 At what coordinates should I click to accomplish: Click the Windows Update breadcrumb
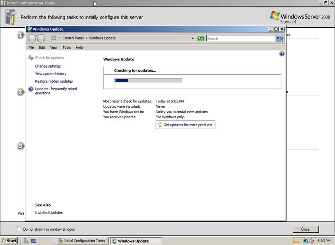click(x=102, y=38)
